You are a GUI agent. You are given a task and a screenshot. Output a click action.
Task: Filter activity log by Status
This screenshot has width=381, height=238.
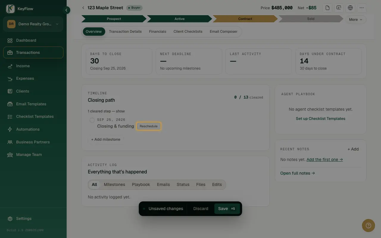coord(183,185)
